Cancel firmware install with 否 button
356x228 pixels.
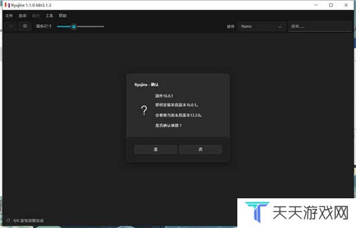(x=201, y=150)
